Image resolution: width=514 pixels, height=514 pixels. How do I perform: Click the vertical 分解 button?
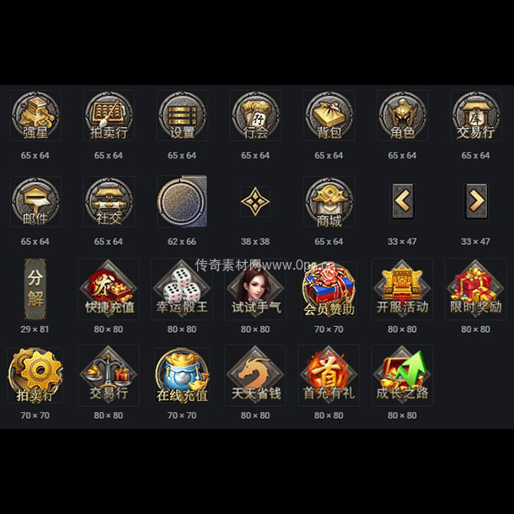point(35,289)
